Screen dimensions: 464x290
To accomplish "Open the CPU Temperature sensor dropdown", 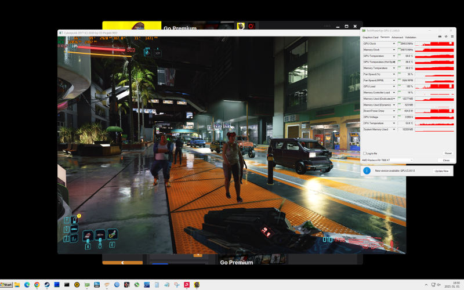I will 394,123.
